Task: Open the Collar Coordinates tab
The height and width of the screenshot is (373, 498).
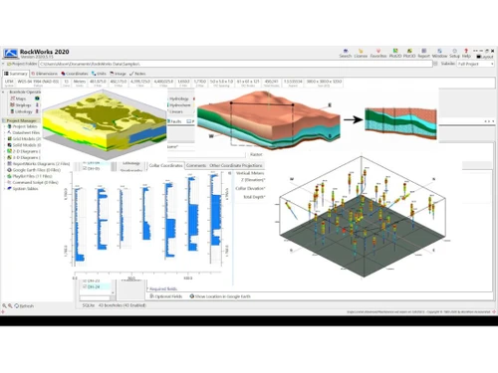Action: coord(165,165)
